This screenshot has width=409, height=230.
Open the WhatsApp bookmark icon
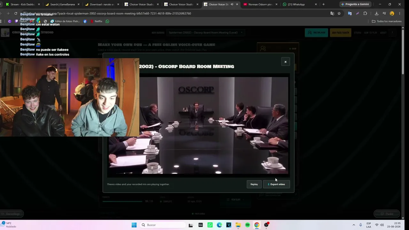coord(107,21)
